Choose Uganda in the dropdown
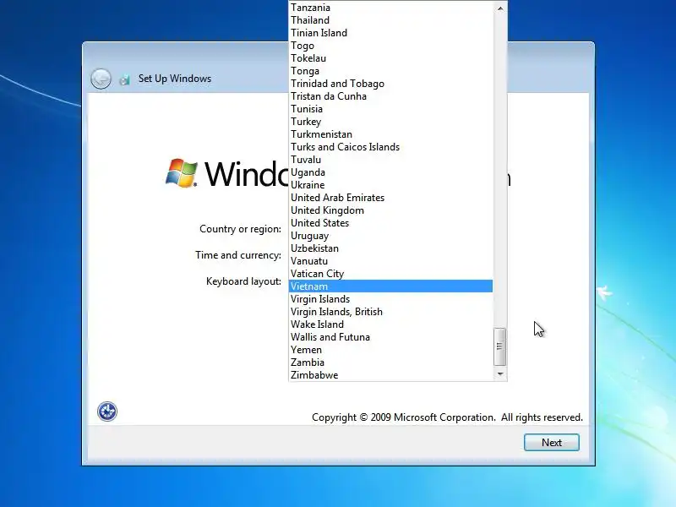 tap(390, 172)
